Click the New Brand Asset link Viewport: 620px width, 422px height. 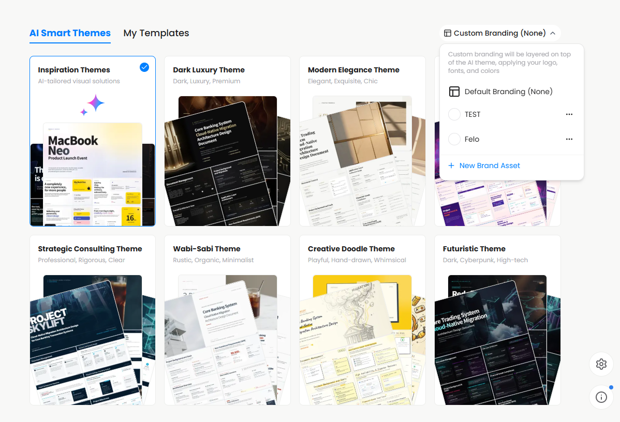pyautogui.click(x=489, y=165)
